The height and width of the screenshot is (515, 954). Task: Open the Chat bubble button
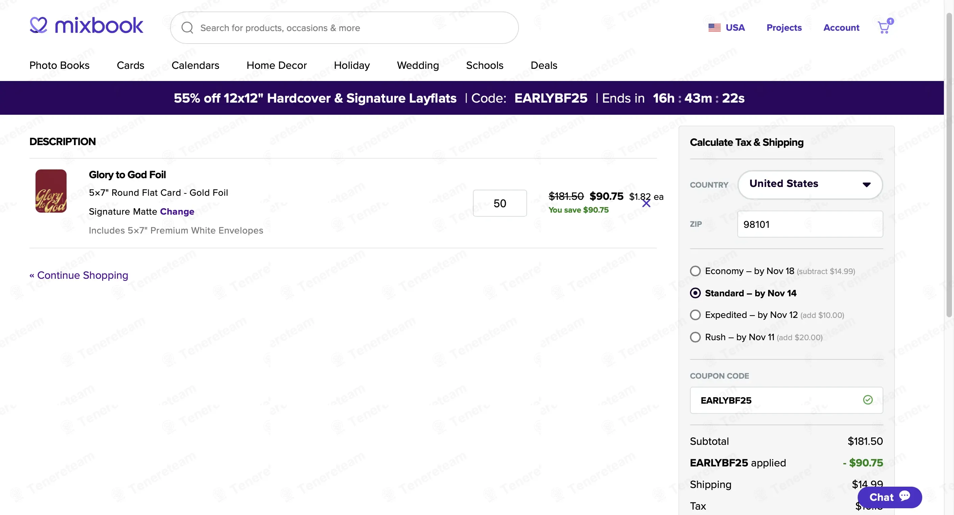(889, 497)
